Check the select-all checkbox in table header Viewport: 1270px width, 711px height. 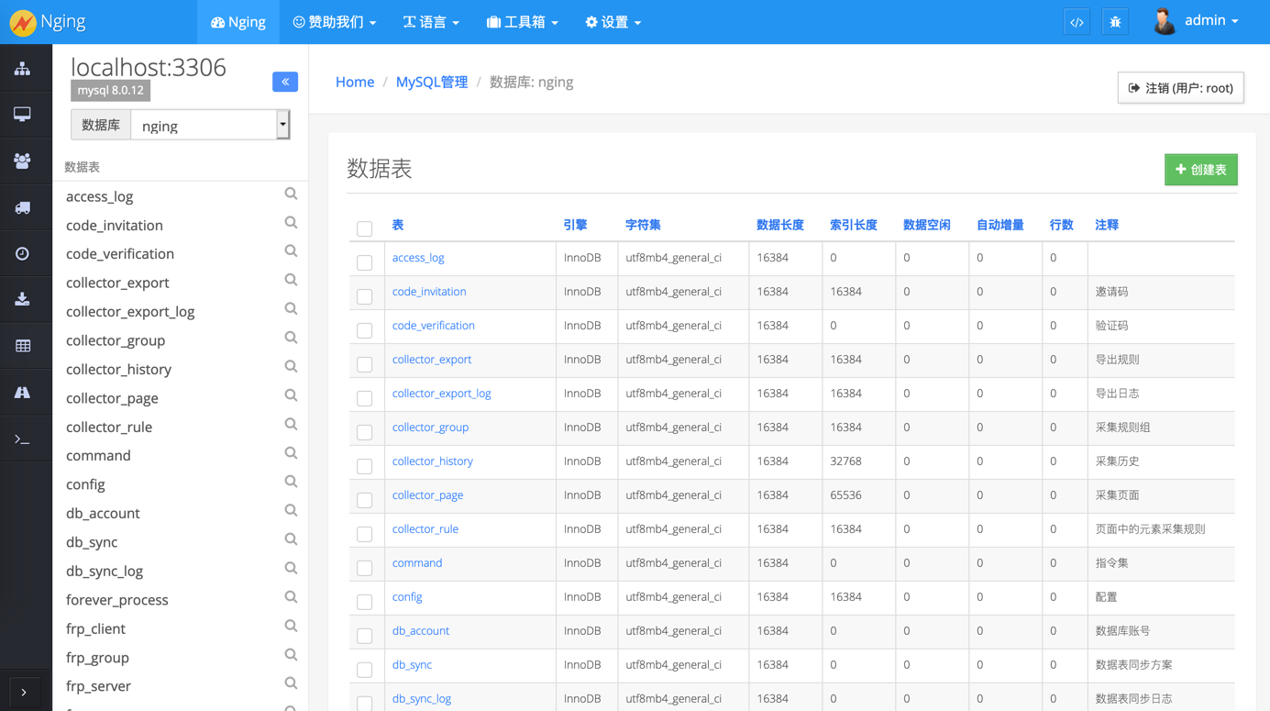coord(365,228)
